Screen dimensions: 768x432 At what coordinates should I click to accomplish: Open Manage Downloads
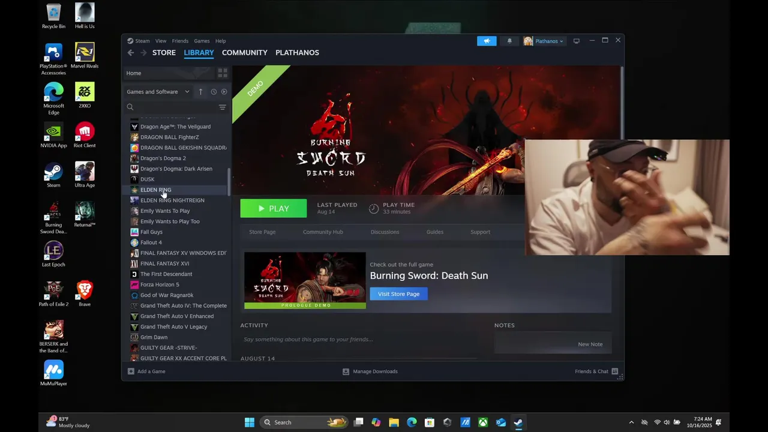[370, 371]
